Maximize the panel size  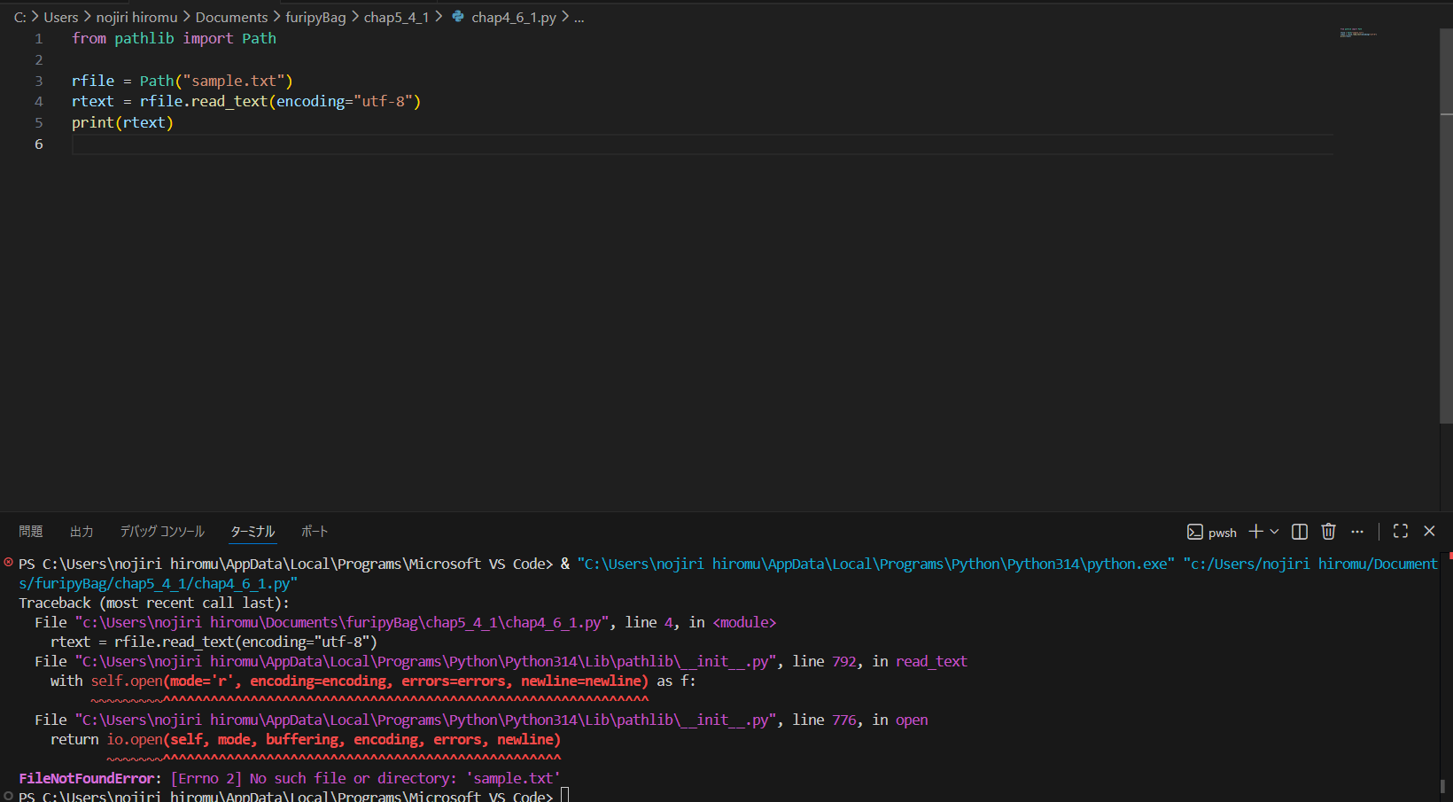[x=1401, y=531]
